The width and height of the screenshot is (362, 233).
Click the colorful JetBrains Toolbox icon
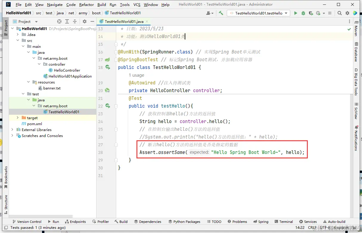(x=355, y=13)
